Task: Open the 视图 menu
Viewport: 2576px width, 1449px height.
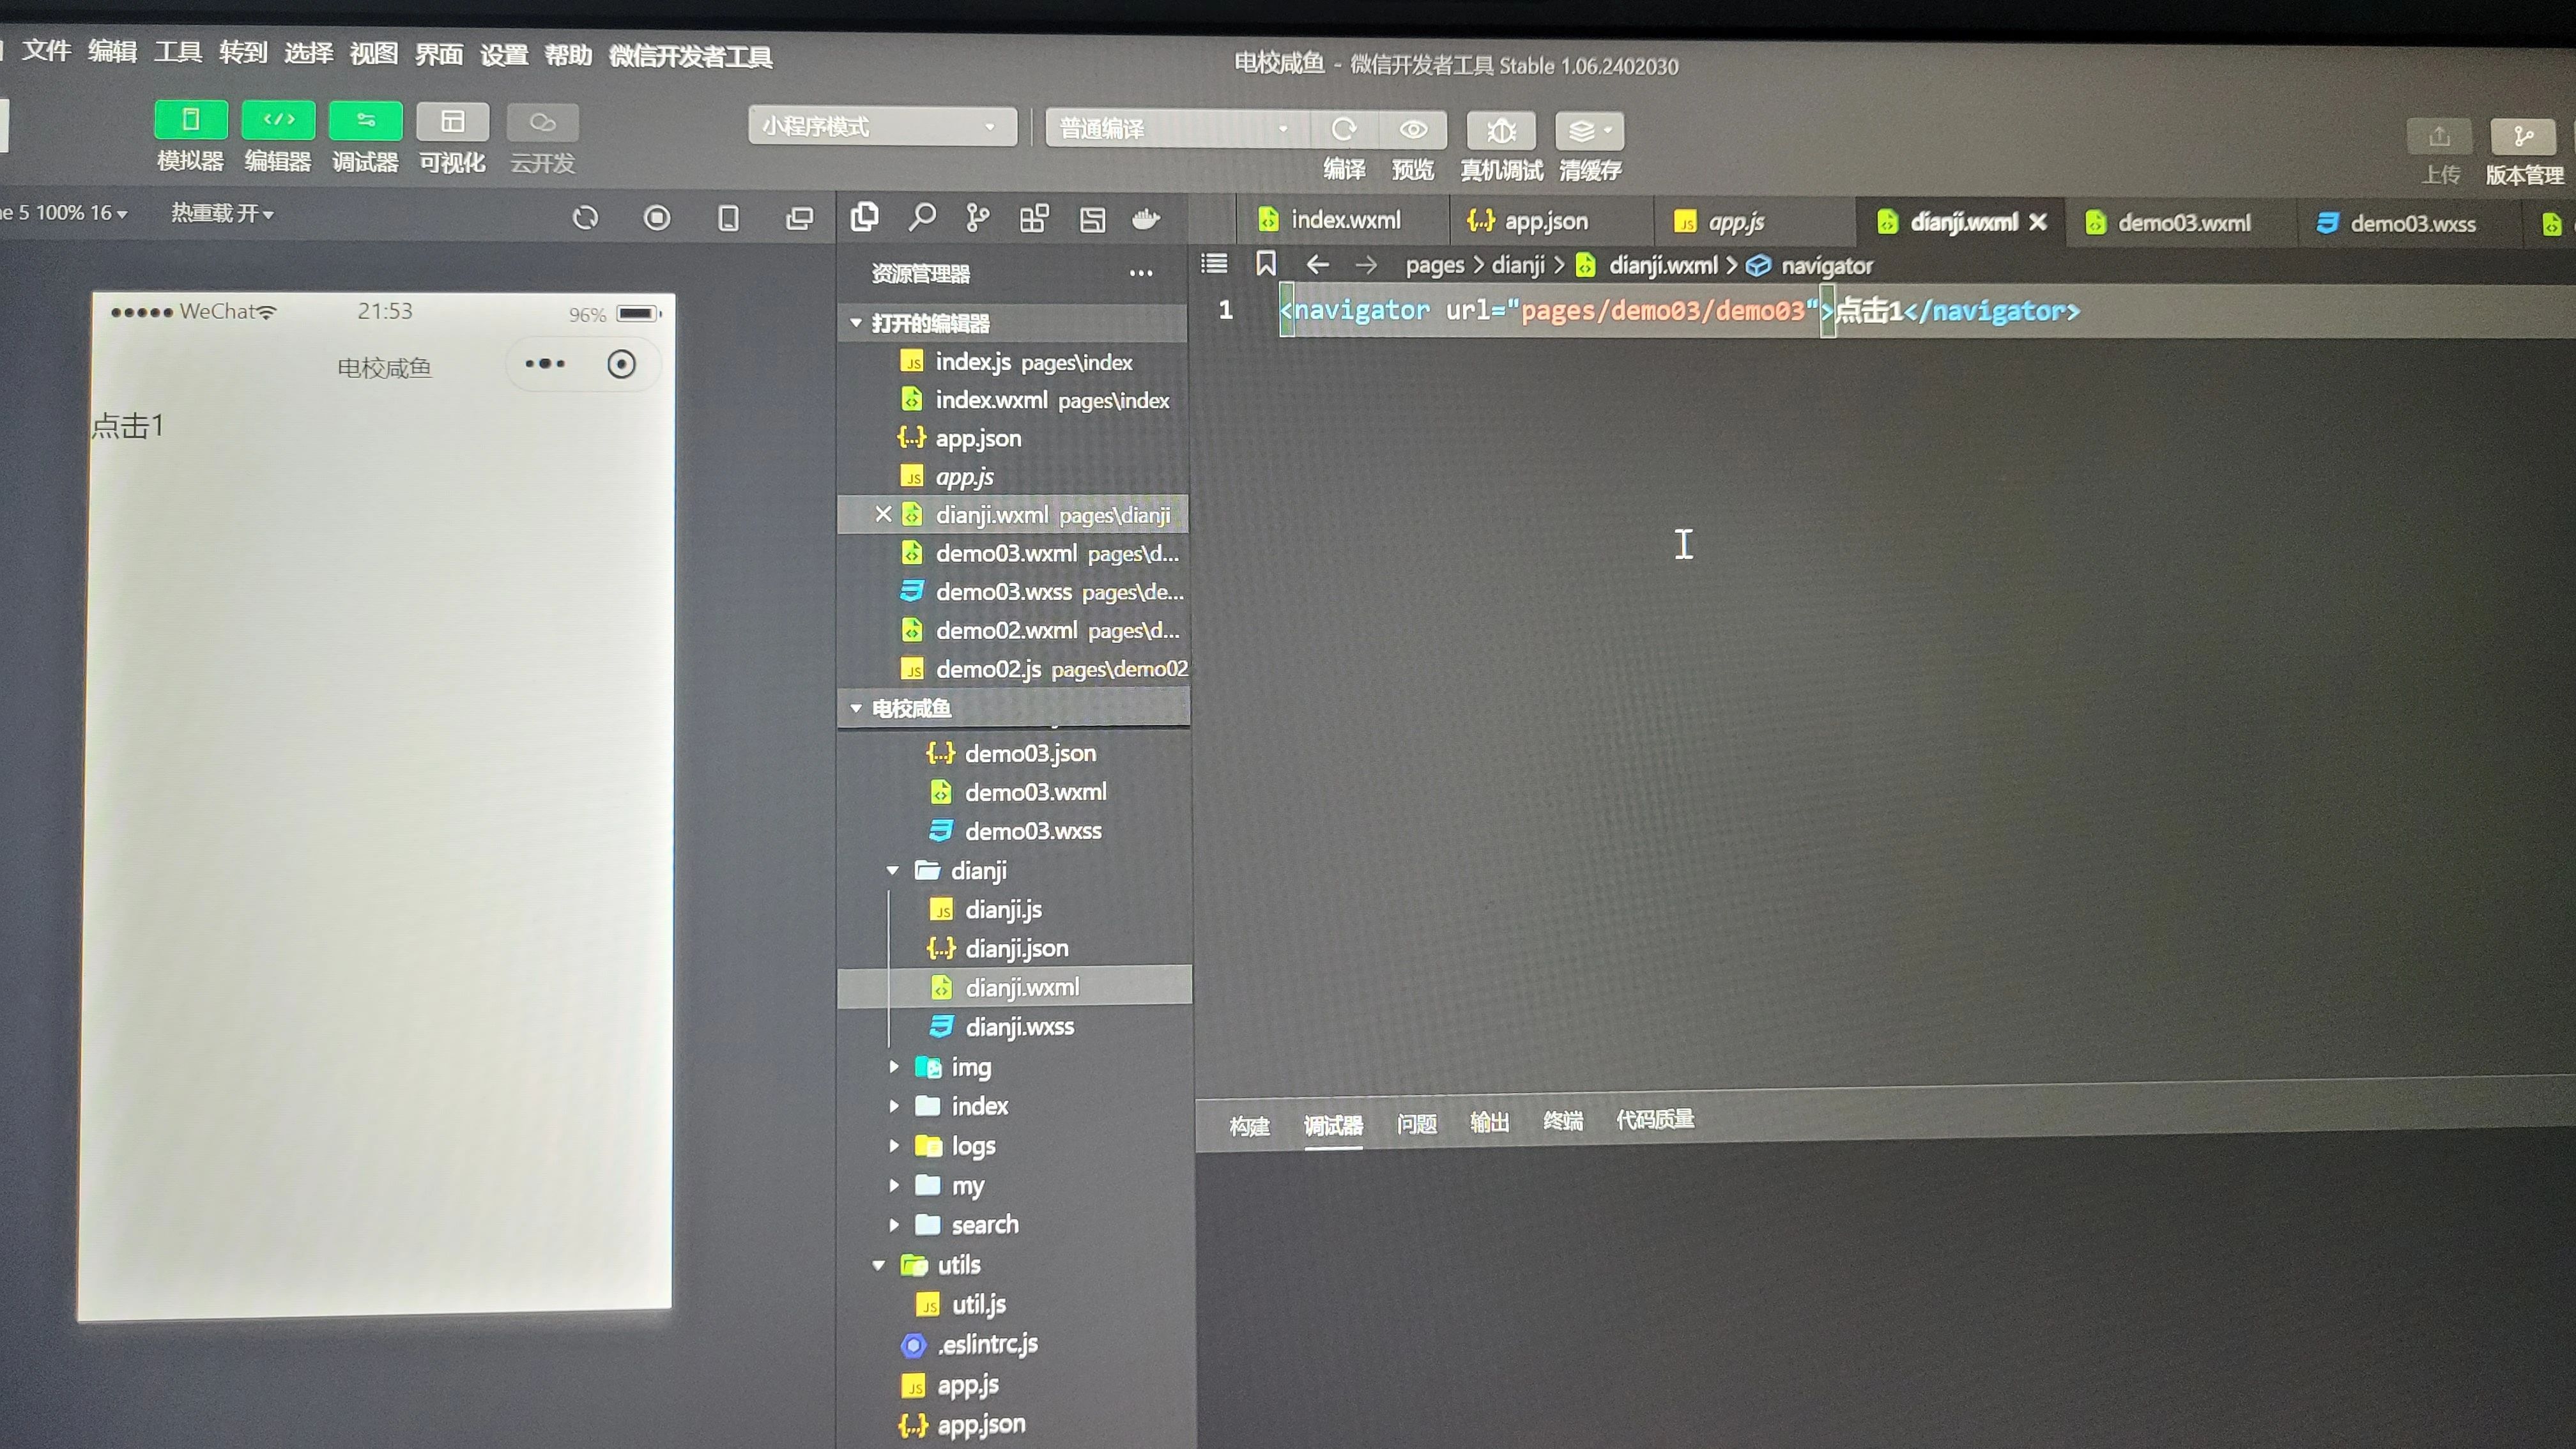Action: (374, 53)
